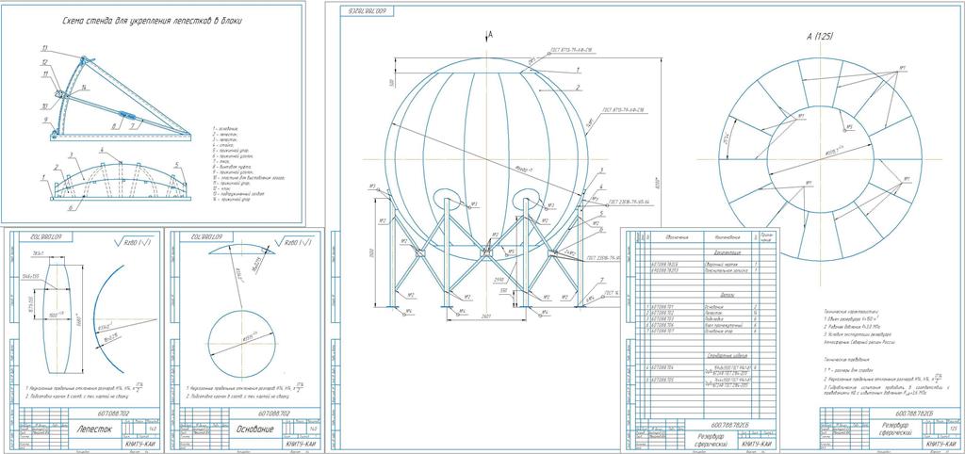Click callout number 4 on the lower stand view
The width and height of the screenshot is (965, 454).
coord(102,150)
